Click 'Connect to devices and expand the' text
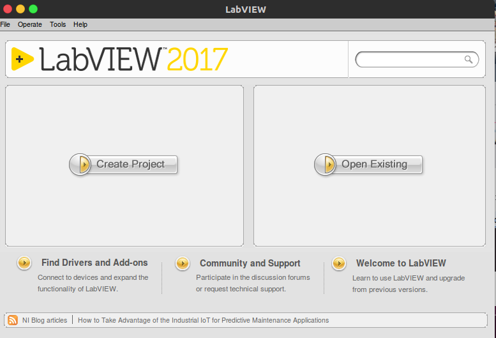The height and width of the screenshot is (338, 496). pyautogui.click(x=93, y=277)
